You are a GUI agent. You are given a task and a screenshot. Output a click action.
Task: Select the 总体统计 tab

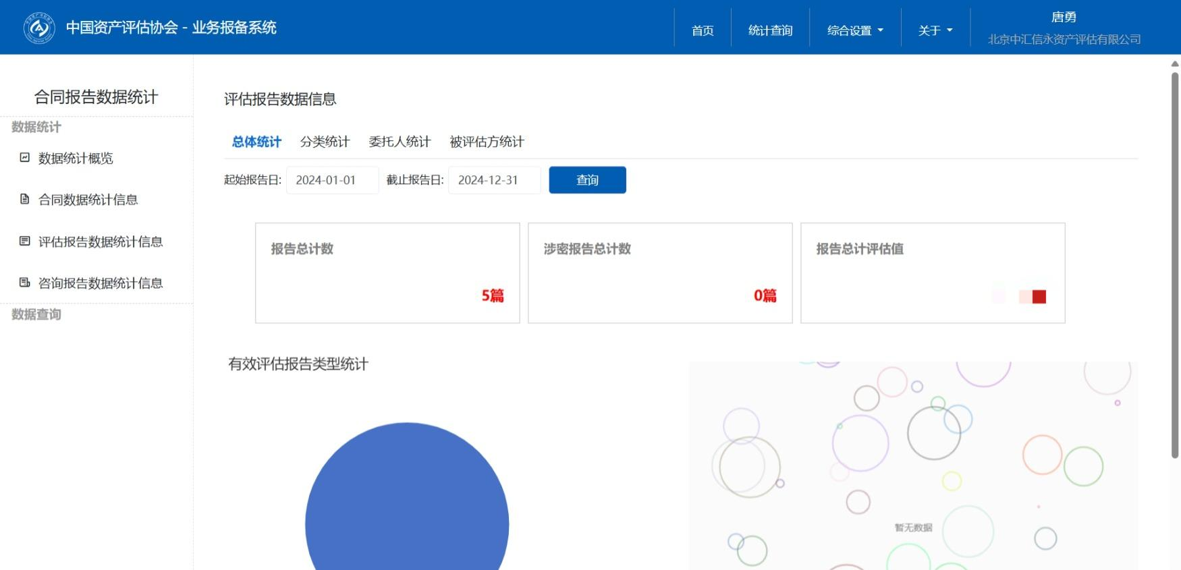point(256,142)
